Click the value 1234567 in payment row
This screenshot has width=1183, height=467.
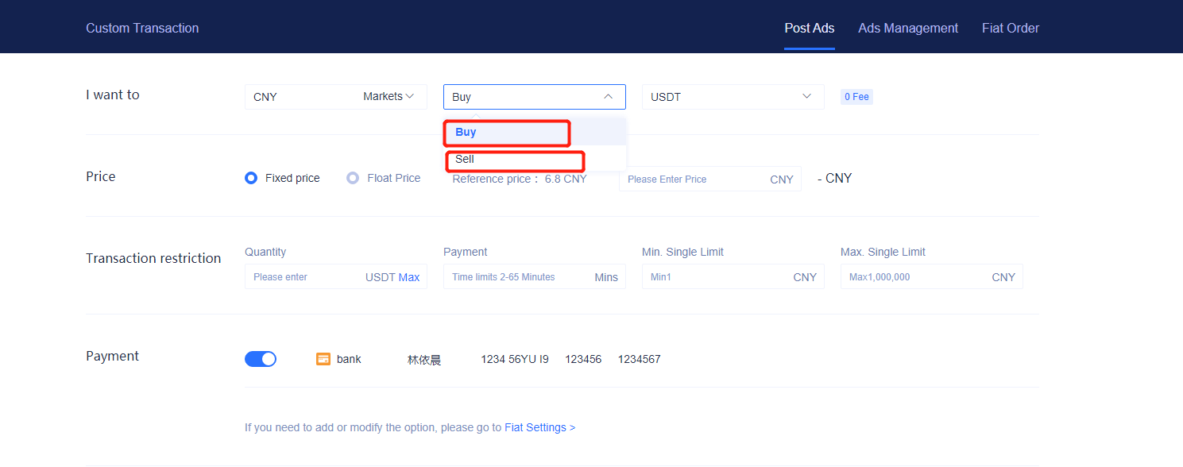click(639, 359)
